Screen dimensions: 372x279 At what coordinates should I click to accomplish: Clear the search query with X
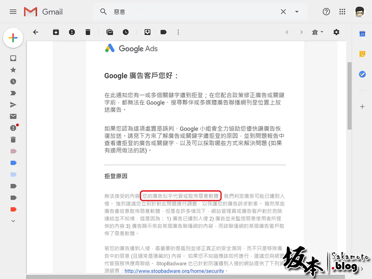click(283, 12)
